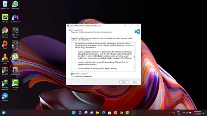Image resolution: width=207 pixels, height=116 pixels.
Task: Open taskbar Search
Action: tap(80, 113)
